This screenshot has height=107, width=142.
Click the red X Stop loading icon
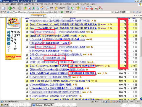(29, 8)
